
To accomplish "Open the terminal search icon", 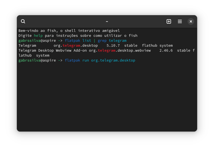I will coord(23,21).
